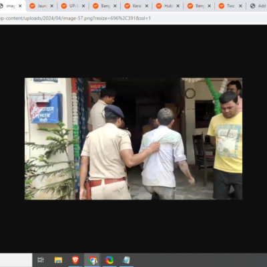Close the 'Keral' tab
267x267 pixels.
pyautogui.click(x=146, y=6)
